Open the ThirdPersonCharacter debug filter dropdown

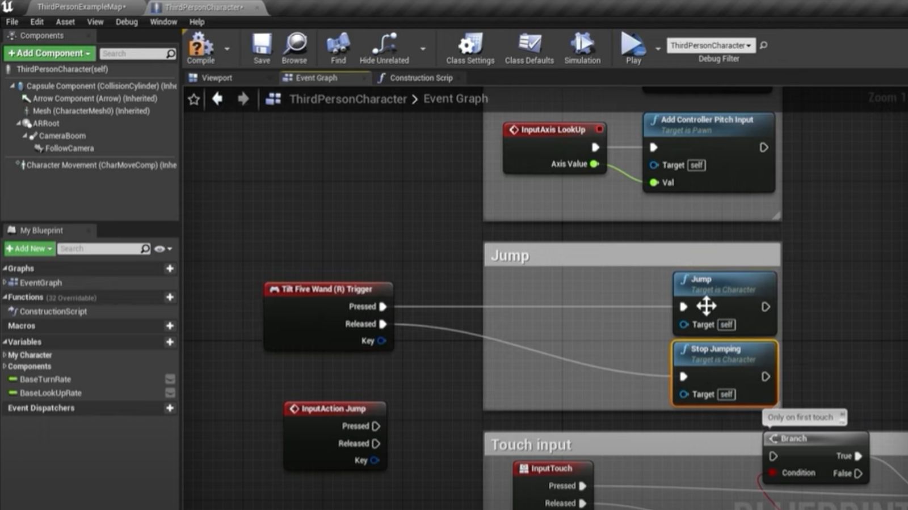[x=711, y=45]
